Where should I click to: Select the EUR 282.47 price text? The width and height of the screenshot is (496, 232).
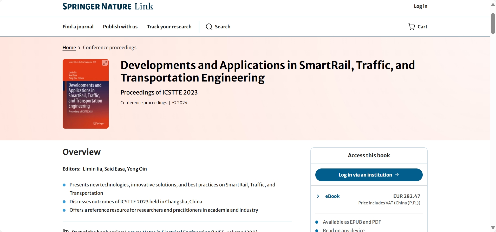point(407,196)
